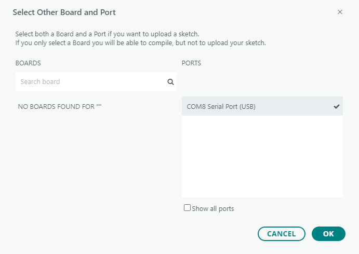Image resolution: width=359 pixels, height=254 pixels.
Task: Click the empty area of ports list
Action: click(x=262, y=157)
